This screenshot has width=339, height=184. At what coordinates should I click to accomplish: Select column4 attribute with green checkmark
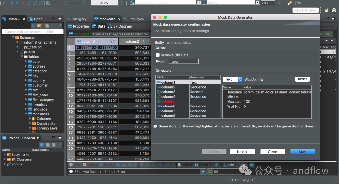168,97
